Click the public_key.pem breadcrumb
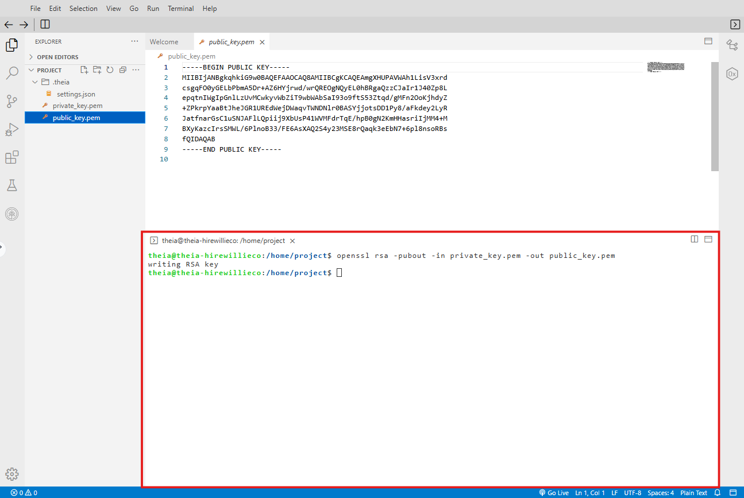Viewport: 744px width, 498px height. click(x=191, y=56)
